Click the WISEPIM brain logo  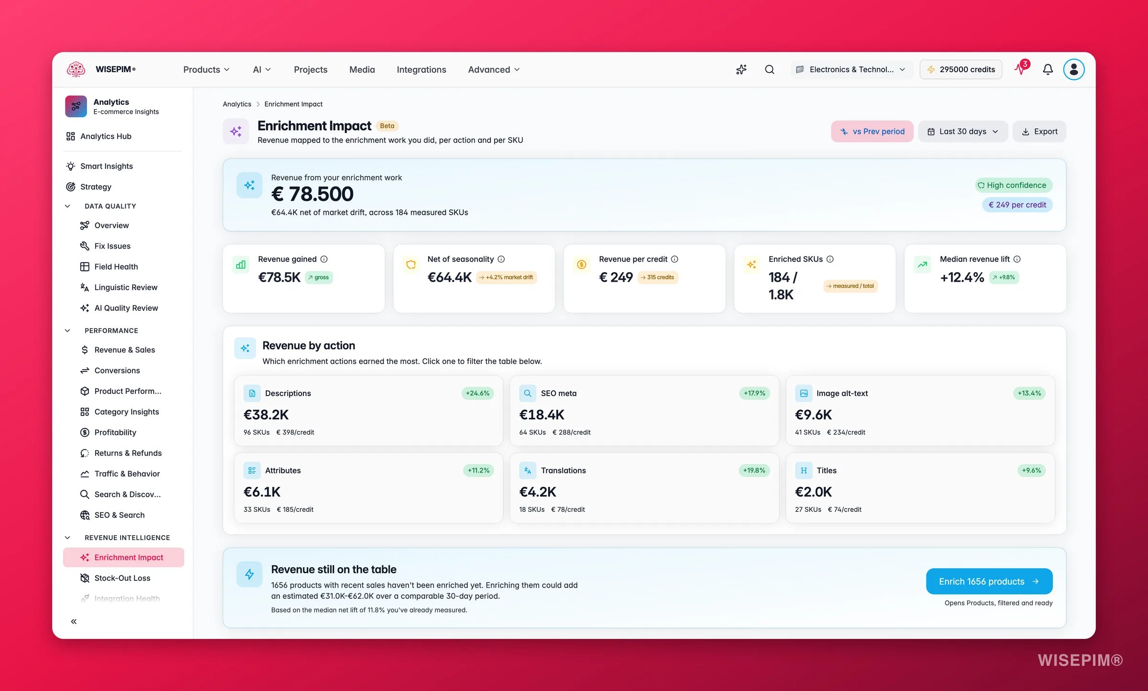click(x=76, y=69)
